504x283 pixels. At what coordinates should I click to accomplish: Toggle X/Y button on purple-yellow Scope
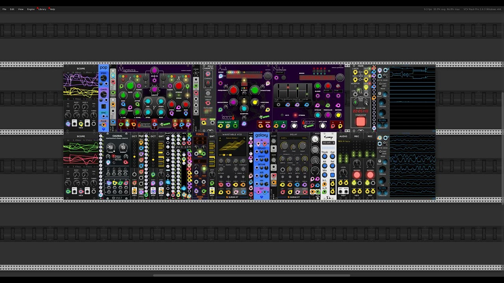pos(68,107)
